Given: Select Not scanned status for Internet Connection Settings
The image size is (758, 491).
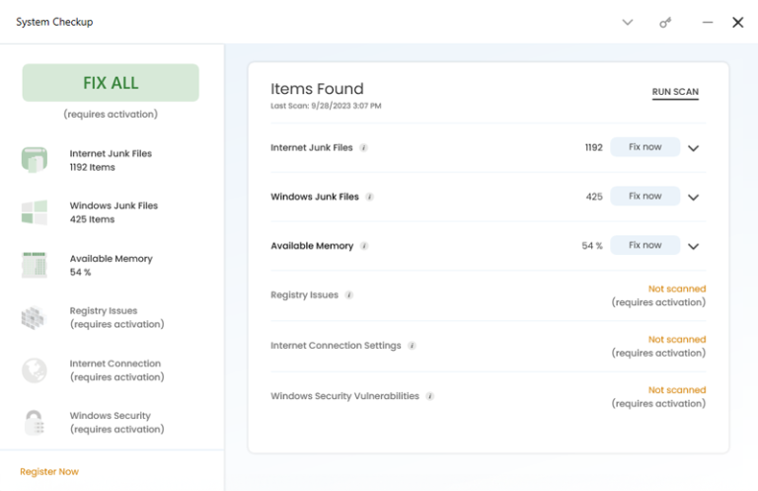Looking at the screenshot, I should coord(676,340).
